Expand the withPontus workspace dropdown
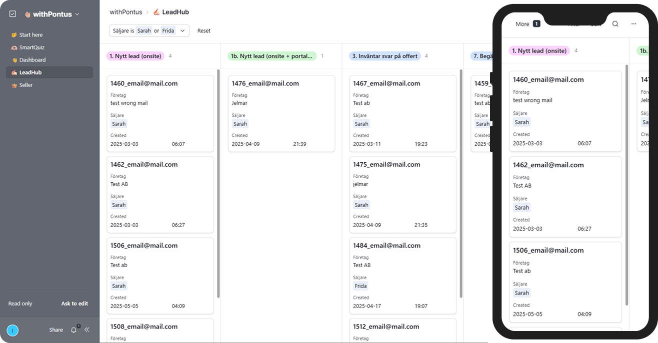 point(77,14)
